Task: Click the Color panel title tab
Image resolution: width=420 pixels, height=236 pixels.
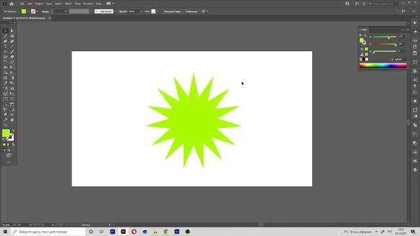Action: click(365, 29)
